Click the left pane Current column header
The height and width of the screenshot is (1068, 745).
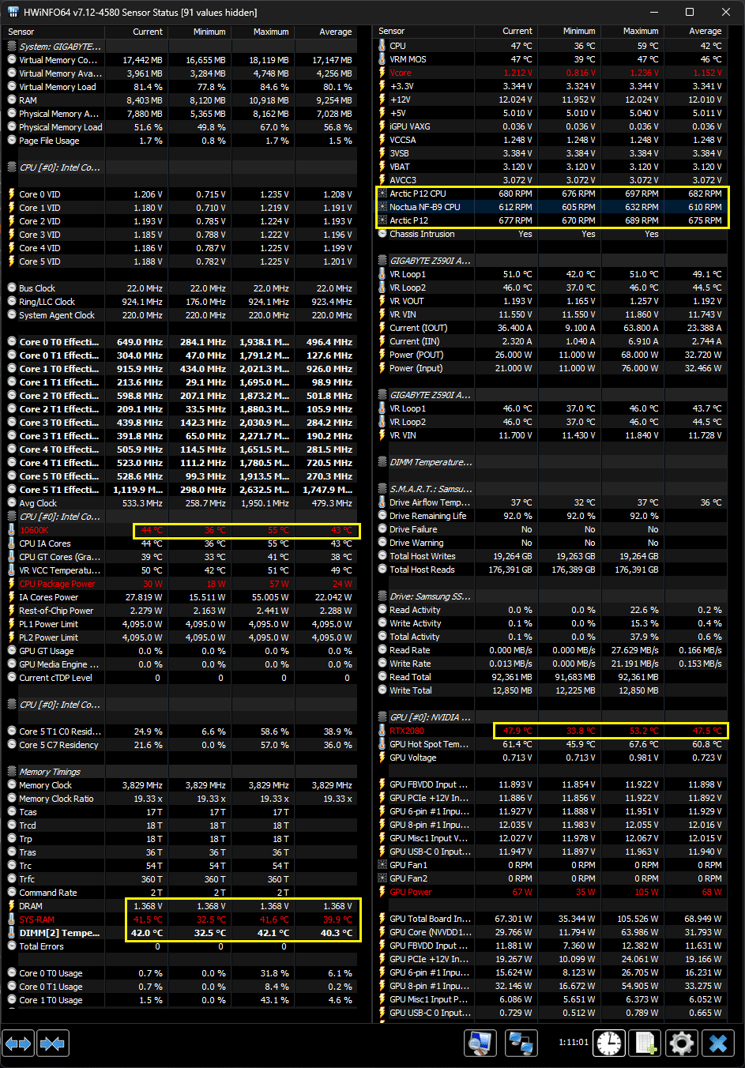click(136, 32)
